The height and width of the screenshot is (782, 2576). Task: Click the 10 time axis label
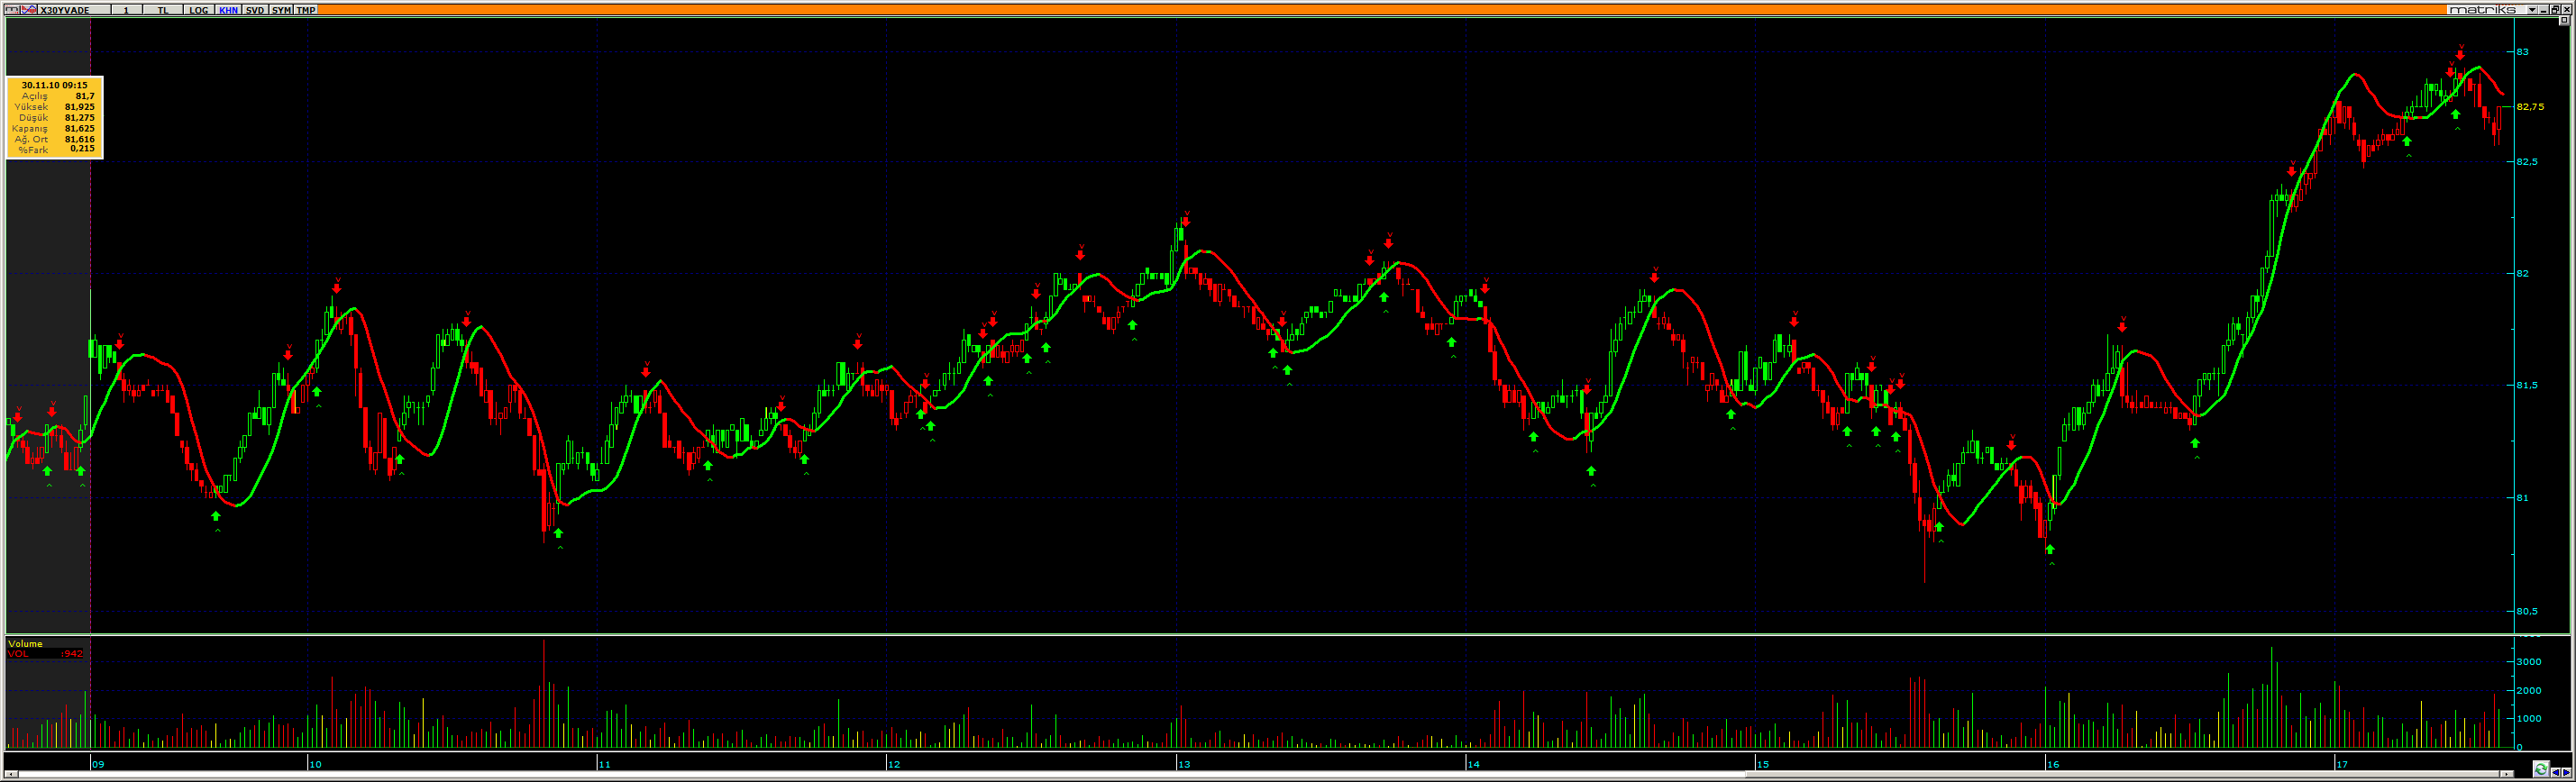[315, 764]
